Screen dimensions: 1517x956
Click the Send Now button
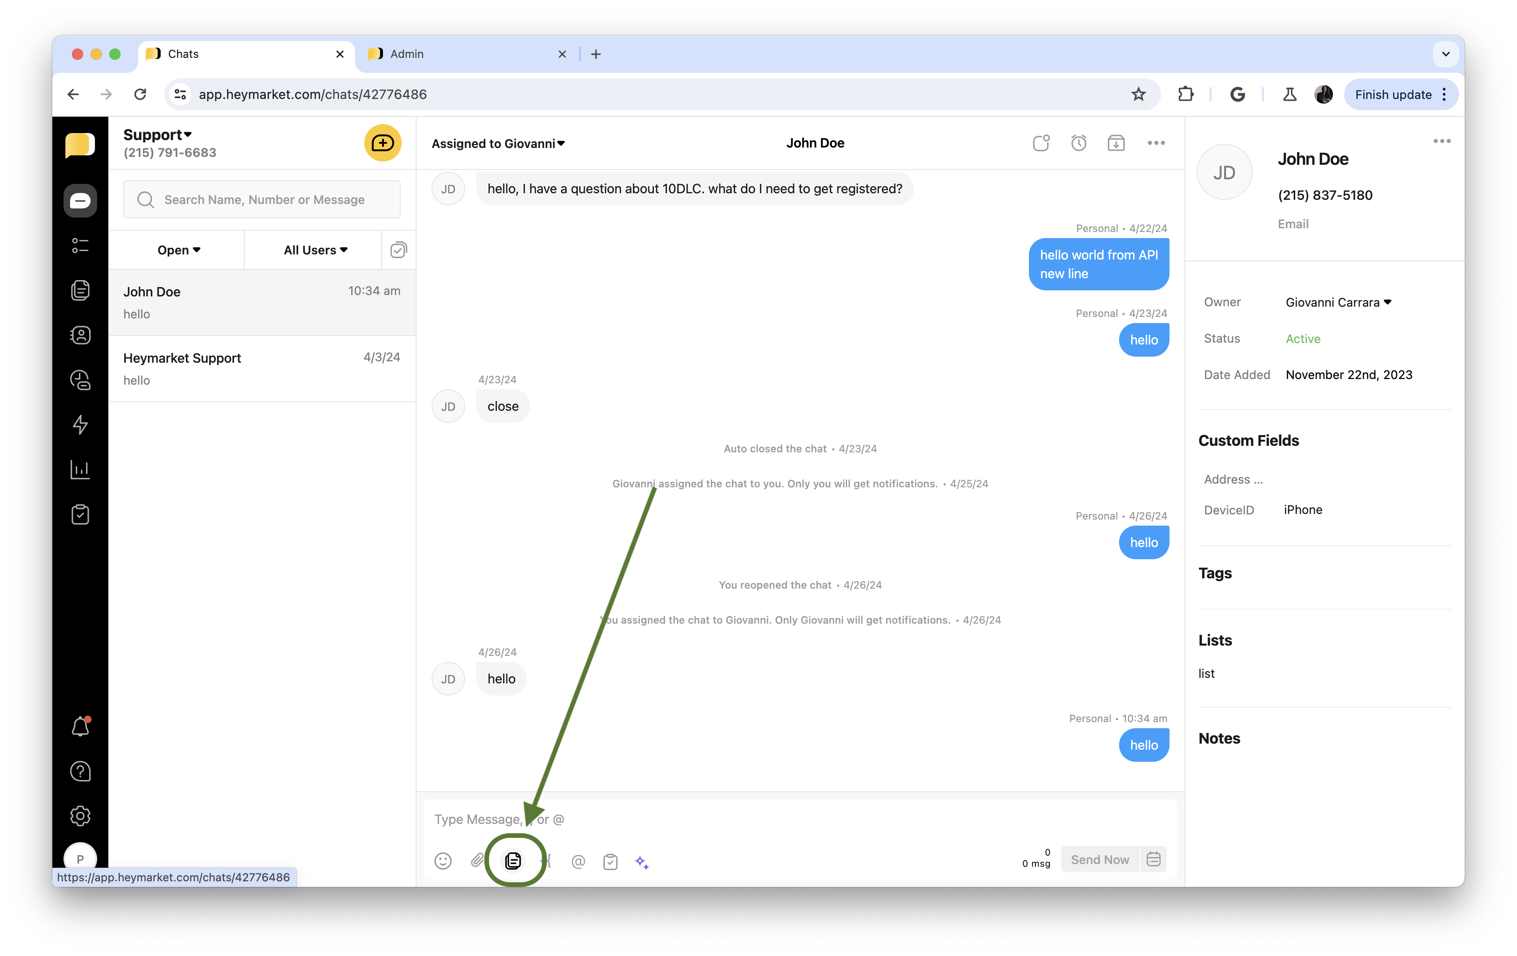1099,860
